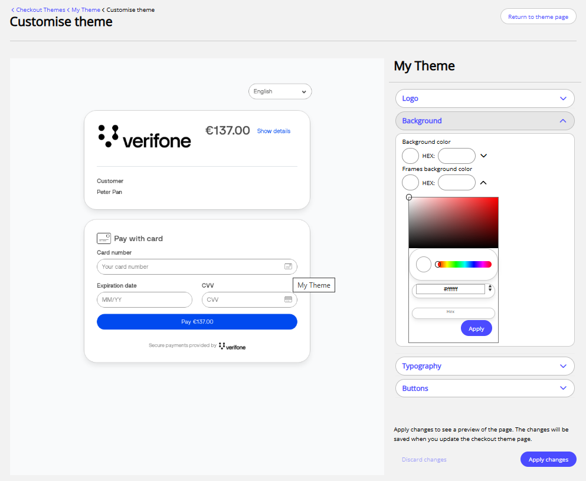Click the small Verifone footer logo
This screenshot has height=481, width=586.
[x=232, y=346]
